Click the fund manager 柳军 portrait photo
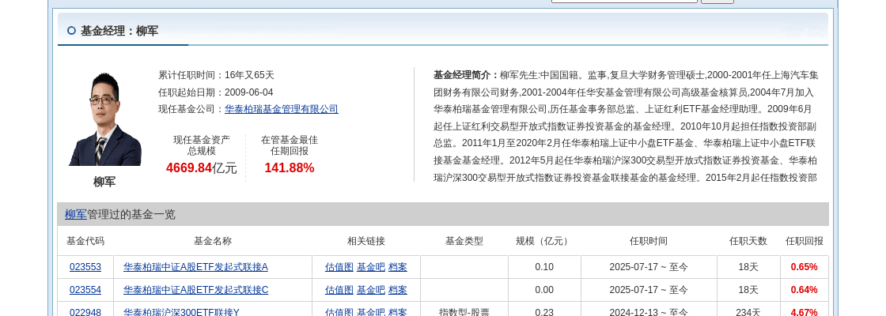Screen dimensions: 886x316 coord(104,119)
